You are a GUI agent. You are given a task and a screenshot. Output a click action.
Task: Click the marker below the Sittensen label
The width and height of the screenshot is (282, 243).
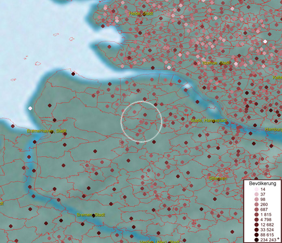215,183
